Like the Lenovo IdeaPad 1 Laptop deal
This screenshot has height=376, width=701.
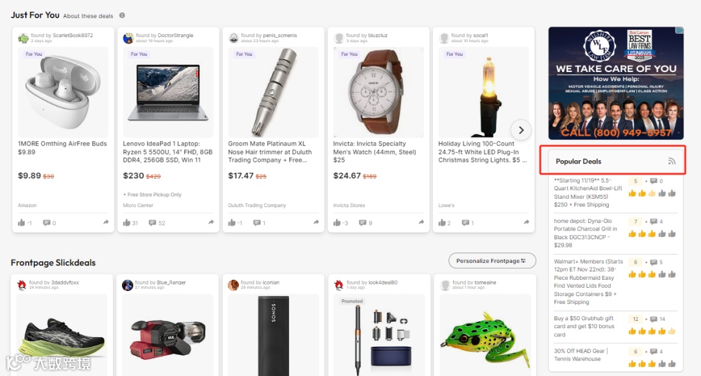point(127,223)
